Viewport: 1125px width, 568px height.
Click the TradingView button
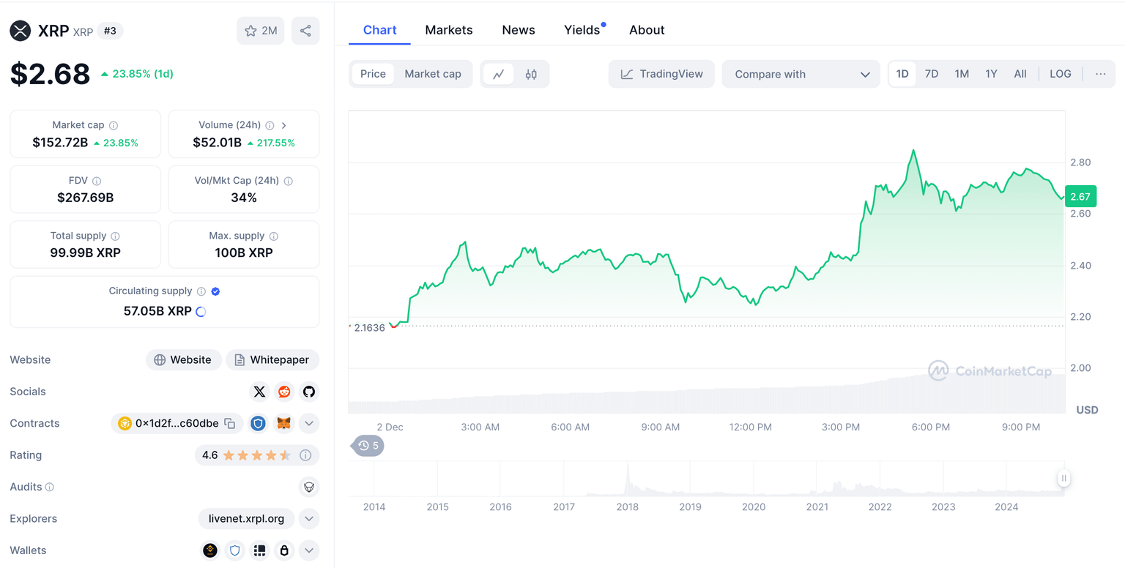pos(661,74)
